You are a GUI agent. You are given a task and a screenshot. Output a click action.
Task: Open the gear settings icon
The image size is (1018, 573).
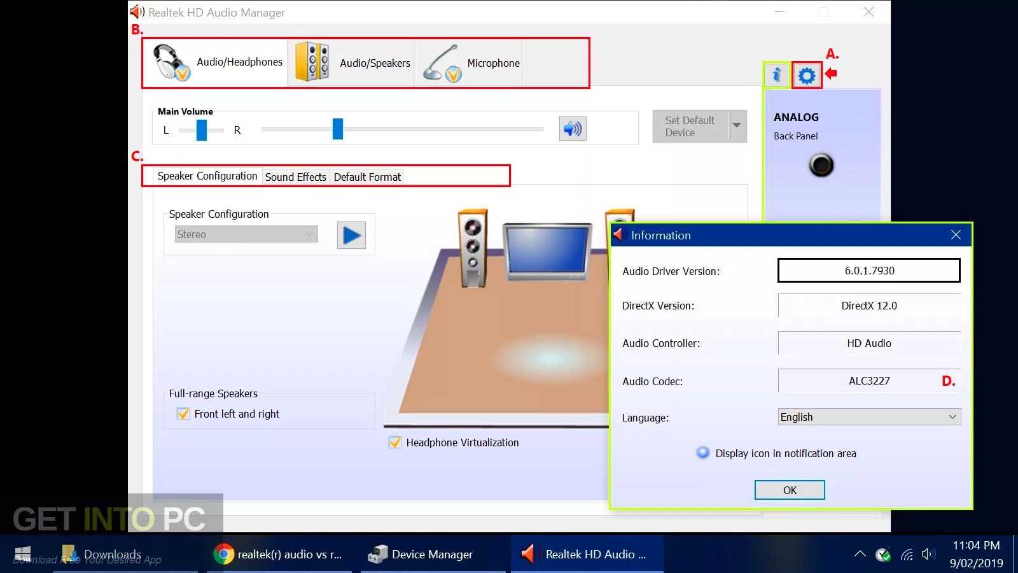(807, 76)
